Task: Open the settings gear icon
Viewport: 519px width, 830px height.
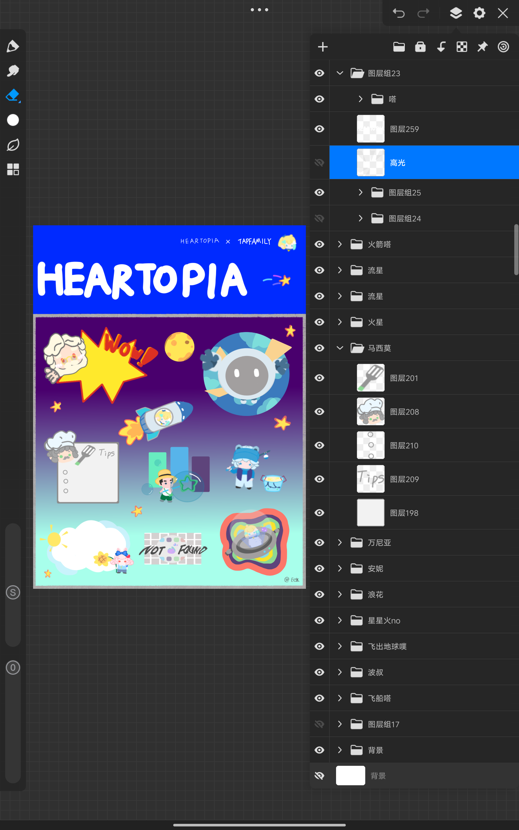Action: point(479,13)
